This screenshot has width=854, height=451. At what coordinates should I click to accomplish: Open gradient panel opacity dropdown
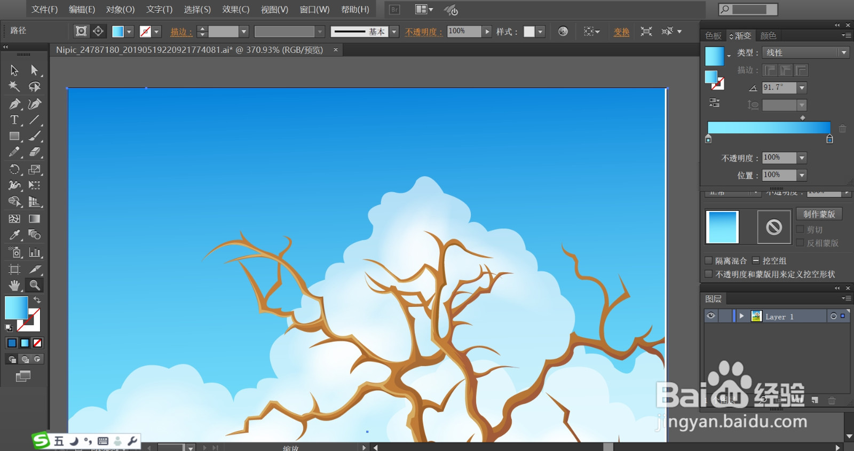802,157
